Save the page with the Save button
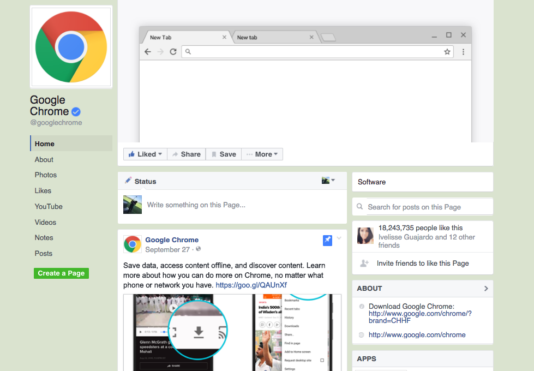 pyautogui.click(x=224, y=154)
